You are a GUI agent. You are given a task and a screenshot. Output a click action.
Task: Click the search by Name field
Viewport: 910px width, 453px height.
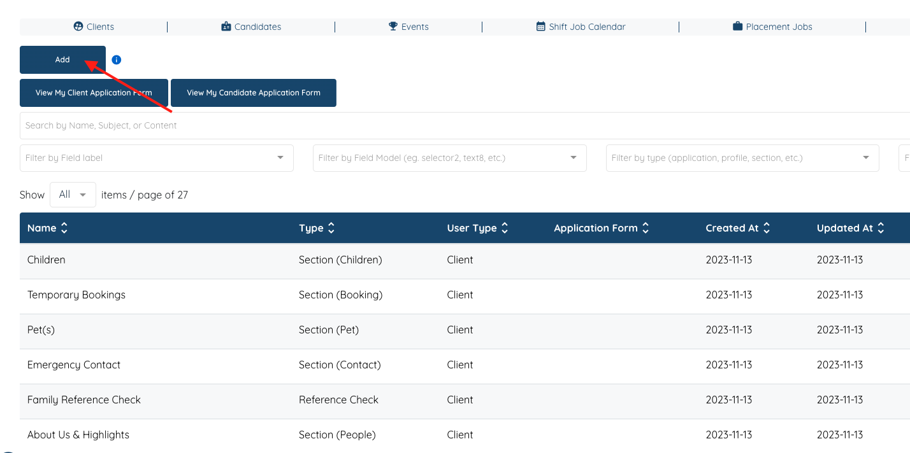point(255,125)
